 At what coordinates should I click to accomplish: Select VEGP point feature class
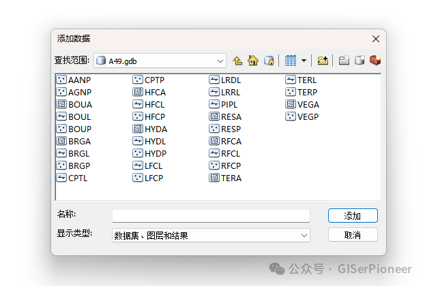(302, 117)
